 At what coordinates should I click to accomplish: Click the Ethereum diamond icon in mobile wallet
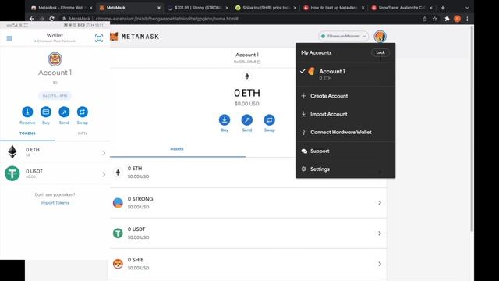tap(12, 152)
